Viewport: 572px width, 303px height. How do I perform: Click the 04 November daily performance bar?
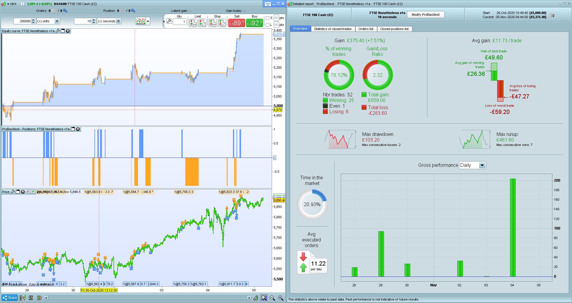(512, 227)
